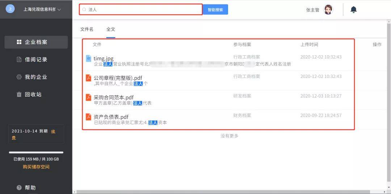Click the 已使用 159 MB / 共 100 GB text

click(36, 159)
